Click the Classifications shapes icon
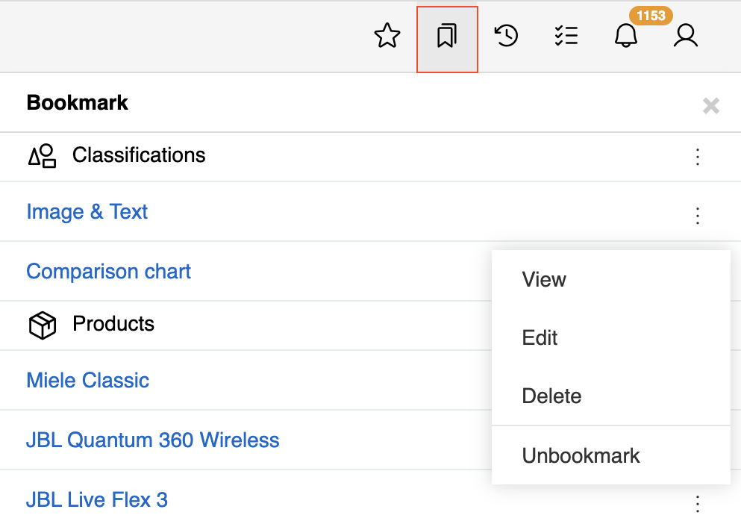The height and width of the screenshot is (527, 741). 43,156
